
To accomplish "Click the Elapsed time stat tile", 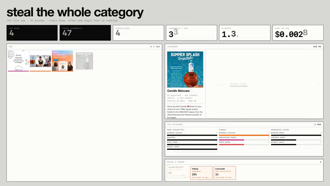I will pyautogui.click(x=245, y=33).
